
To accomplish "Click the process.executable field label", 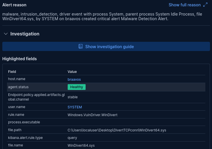I will pos(24,122).
